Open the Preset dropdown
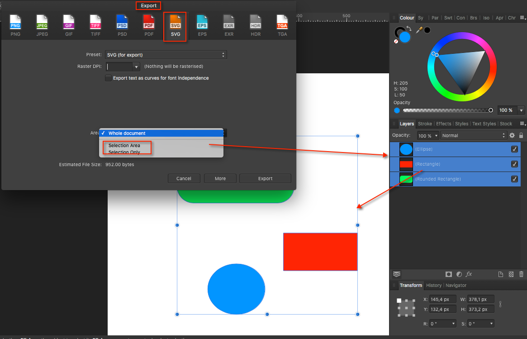The height and width of the screenshot is (339, 527). (166, 54)
